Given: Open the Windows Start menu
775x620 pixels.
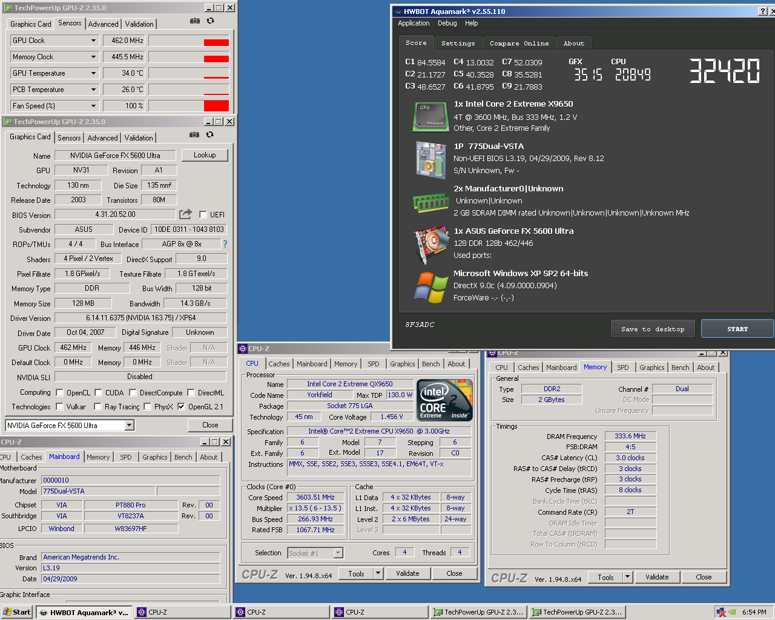Looking at the screenshot, I should tap(16, 612).
